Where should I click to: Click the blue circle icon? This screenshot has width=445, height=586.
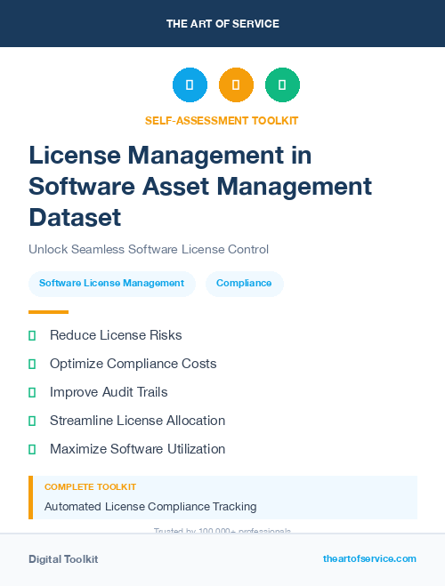pyautogui.click(x=190, y=84)
